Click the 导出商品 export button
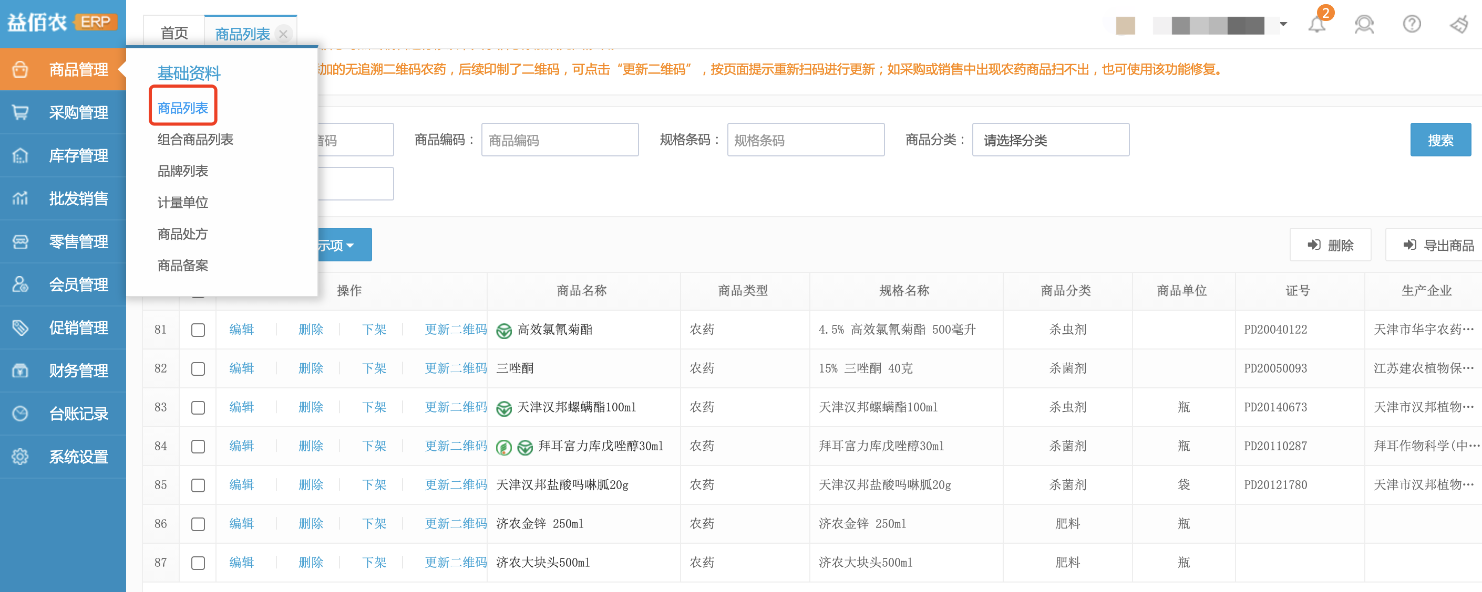This screenshot has height=592, width=1482. tap(1443, 244)
